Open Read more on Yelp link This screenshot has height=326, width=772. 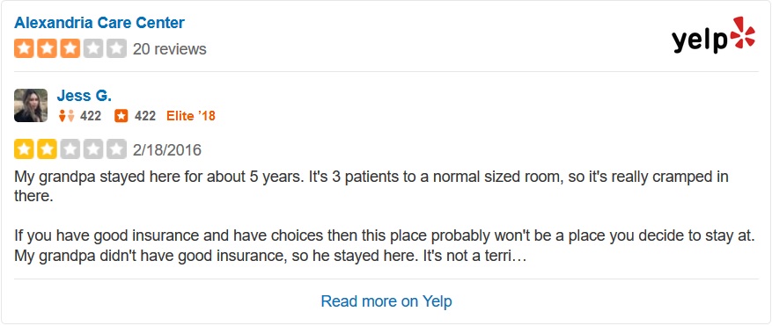click(x=386, y=301)
